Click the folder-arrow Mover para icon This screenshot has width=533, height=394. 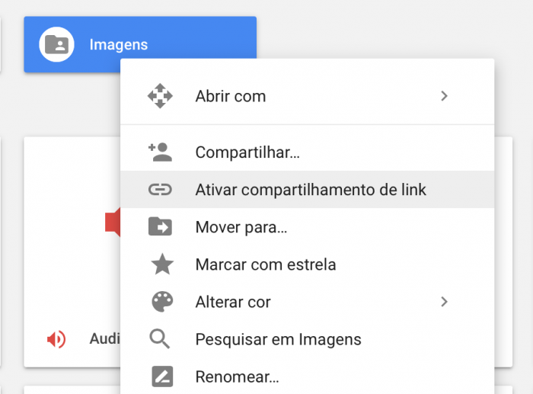click(160, 226)
